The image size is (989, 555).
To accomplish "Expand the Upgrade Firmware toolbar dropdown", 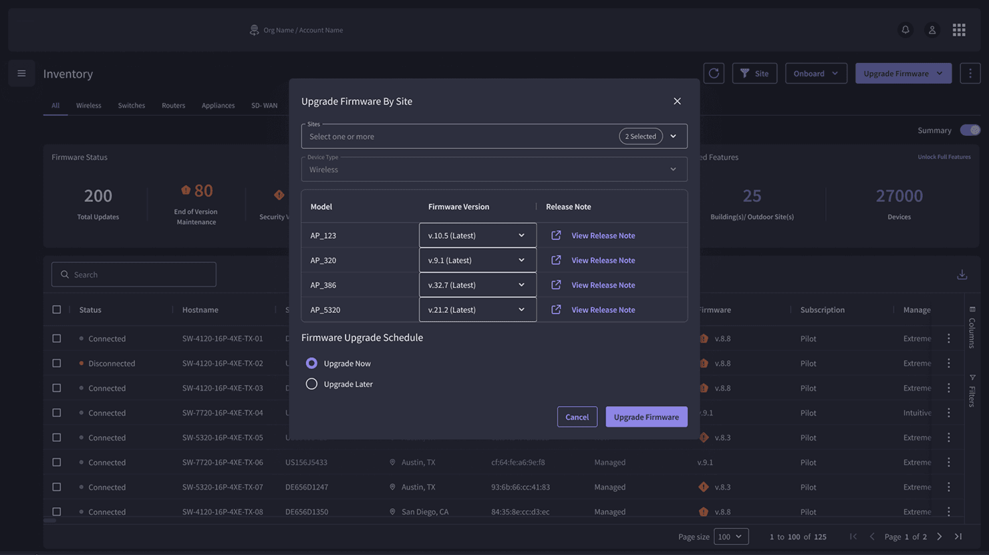I will pyautogui.click(x=903, y=74).
